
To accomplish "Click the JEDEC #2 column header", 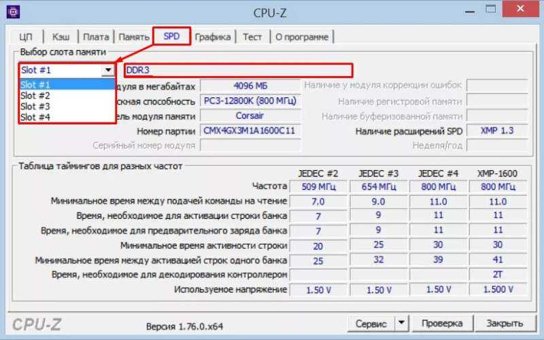I will pos(318,173).
